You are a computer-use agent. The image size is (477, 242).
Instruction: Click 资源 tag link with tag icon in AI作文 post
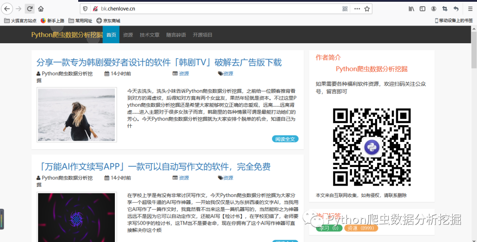tap(228, 178)
